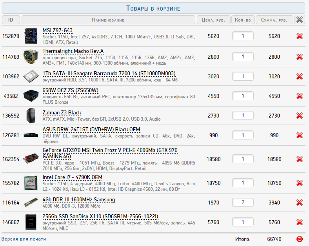The image size is (309, 246).
Task: Click the 'Кол-во' column header
Action: click(x=243, y=20)
